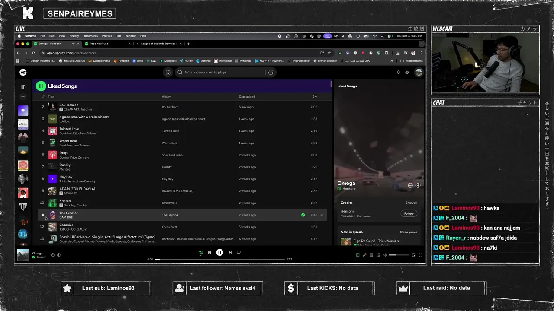554x311 pixels.
Task: Expand Your Library sidebar icon
Action: click(x=23, y=87)
